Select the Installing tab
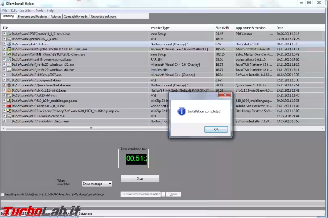The image size is (328, 218). click(8, 16)
